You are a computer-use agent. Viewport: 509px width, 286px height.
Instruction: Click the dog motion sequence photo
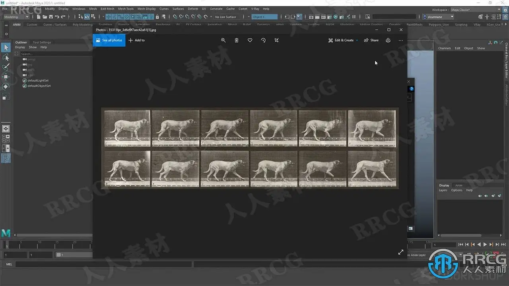[x=250, y=148]
